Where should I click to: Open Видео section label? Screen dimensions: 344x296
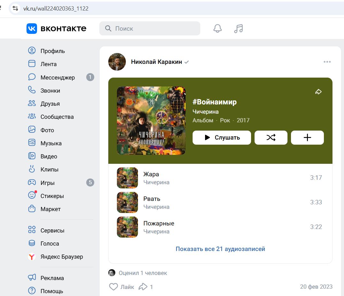point(49,156)
